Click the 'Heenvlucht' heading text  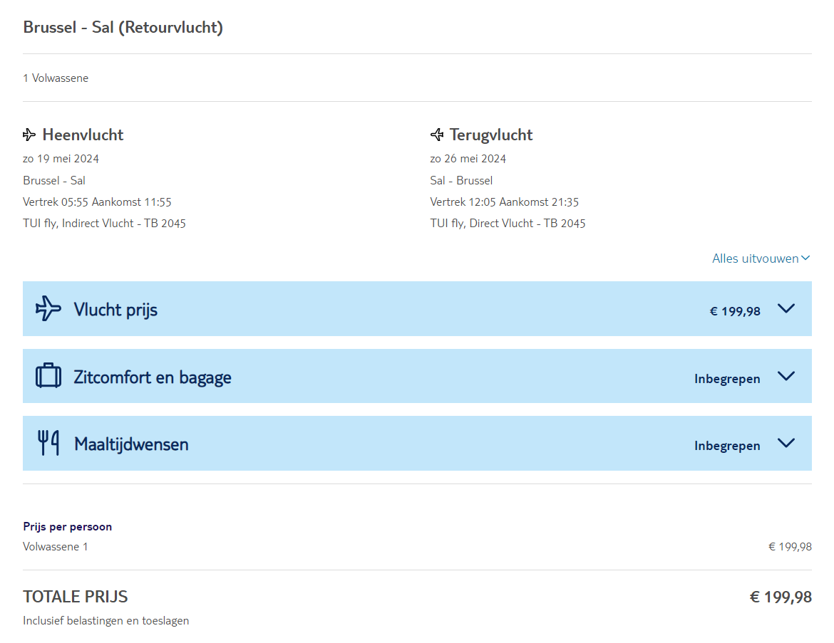tap(83, 135)
